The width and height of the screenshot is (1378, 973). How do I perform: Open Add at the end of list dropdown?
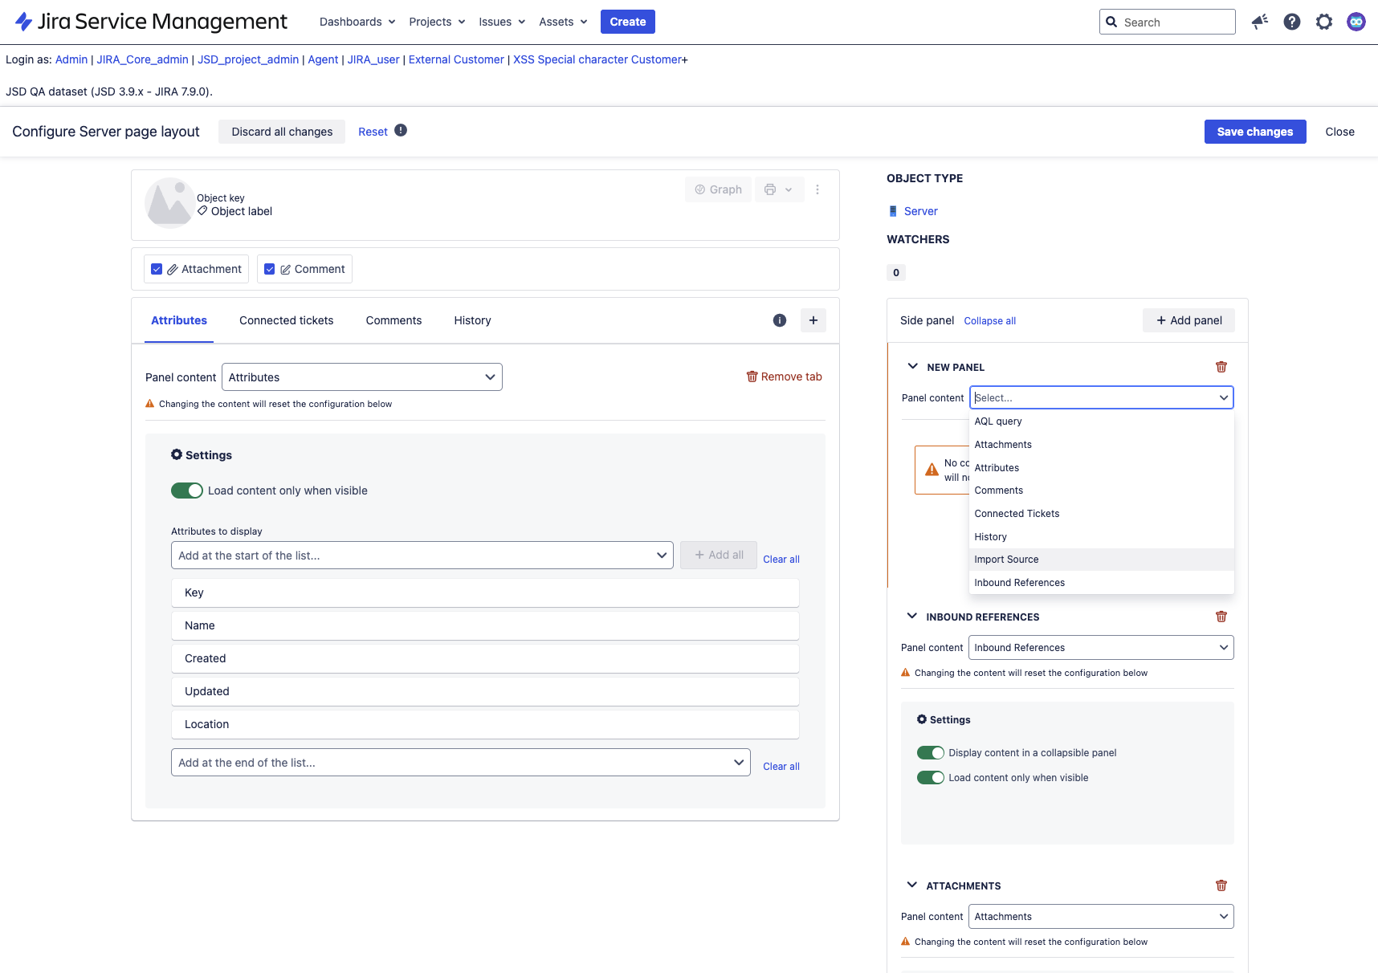pos(461,763)
